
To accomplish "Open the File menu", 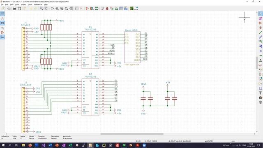I will coord(2,5).
